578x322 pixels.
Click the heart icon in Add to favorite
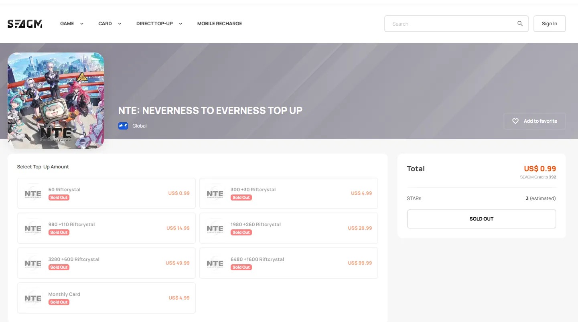click(515, 121)
